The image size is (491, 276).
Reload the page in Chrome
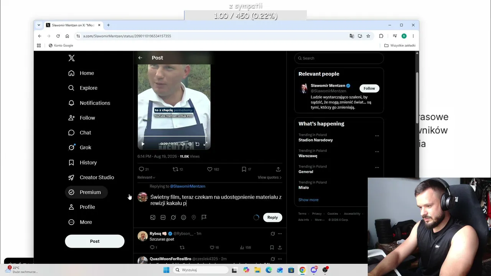(x=58, y=36)
